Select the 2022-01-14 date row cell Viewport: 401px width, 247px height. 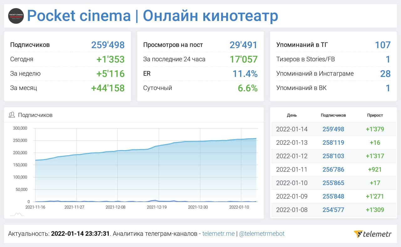tap(292, 129)
